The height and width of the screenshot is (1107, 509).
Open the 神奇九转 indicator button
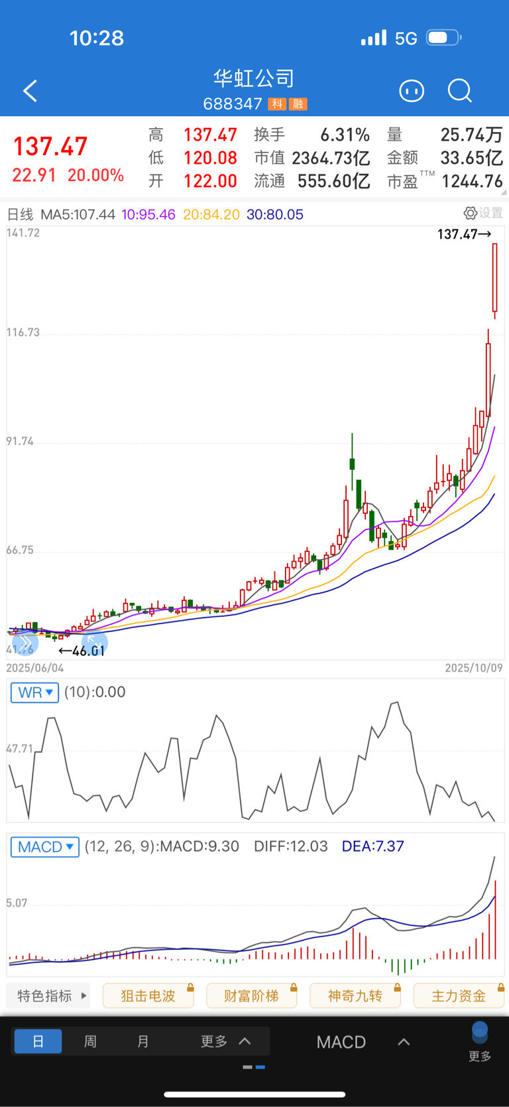click(x=355, y=996)
